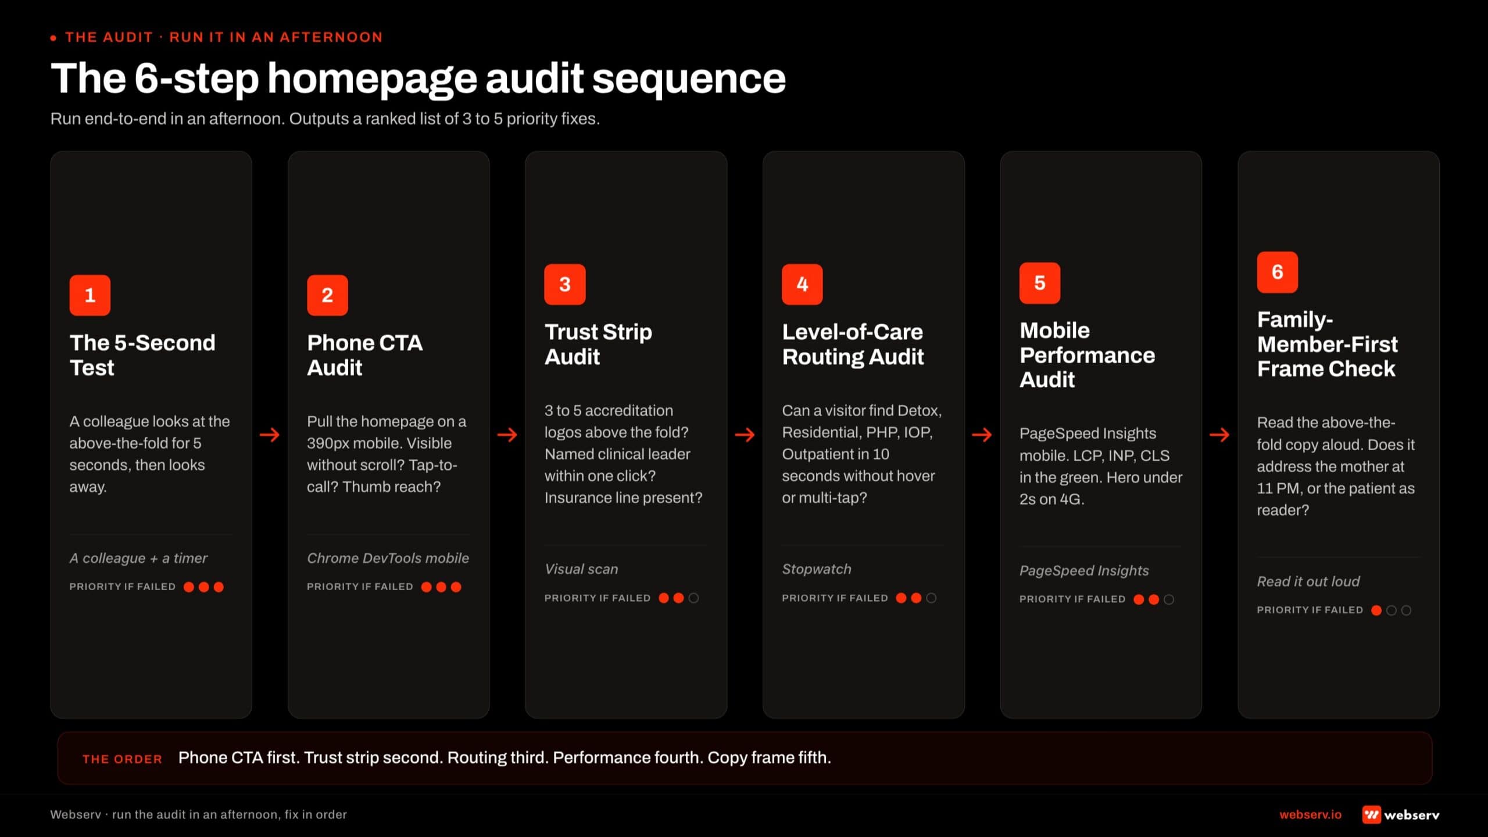Click the paragraph "A colleague looks at the above-the-fold"

point(149,454)
